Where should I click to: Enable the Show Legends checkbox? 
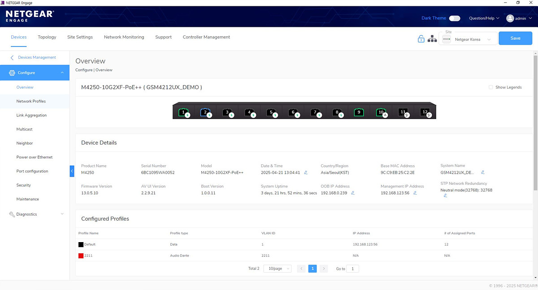(x=491, y=87)
